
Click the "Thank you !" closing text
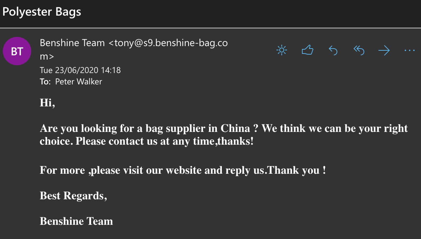296,170
